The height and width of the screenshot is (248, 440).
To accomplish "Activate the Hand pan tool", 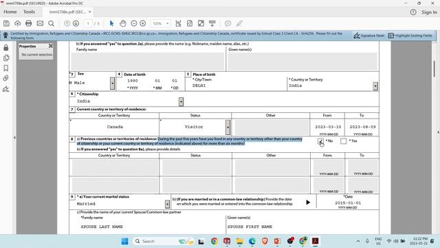I will [123, 23].
